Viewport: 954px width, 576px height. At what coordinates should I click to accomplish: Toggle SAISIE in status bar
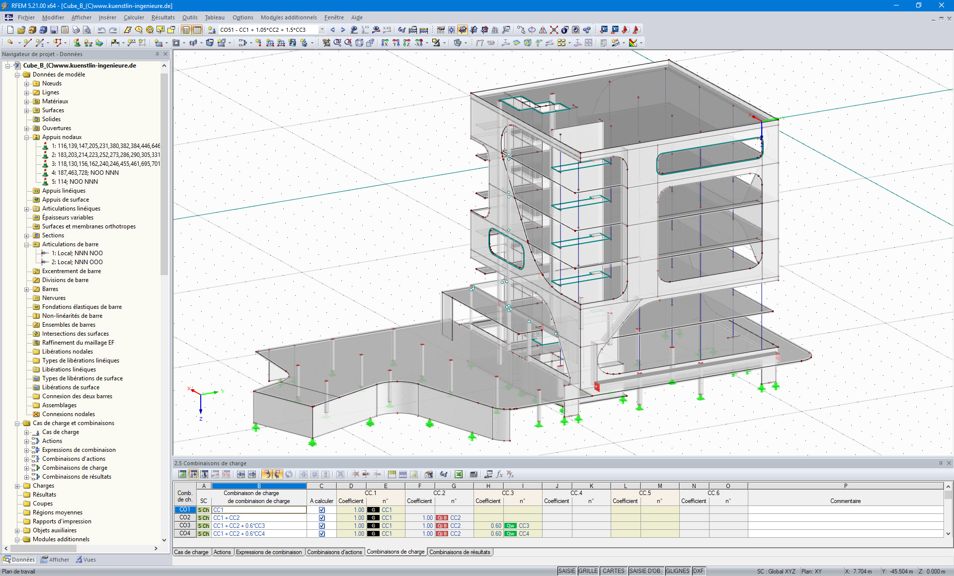(x=567, y=571)
